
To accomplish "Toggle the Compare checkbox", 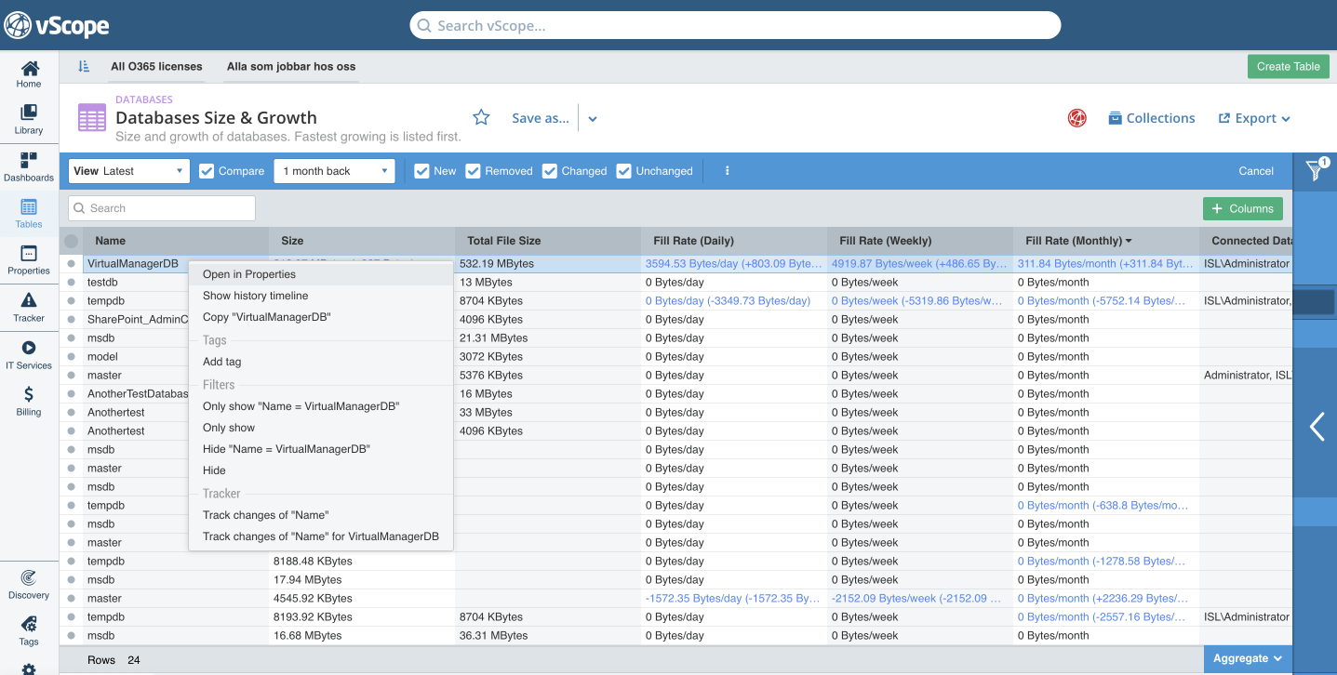I will [x=207, y=171].
